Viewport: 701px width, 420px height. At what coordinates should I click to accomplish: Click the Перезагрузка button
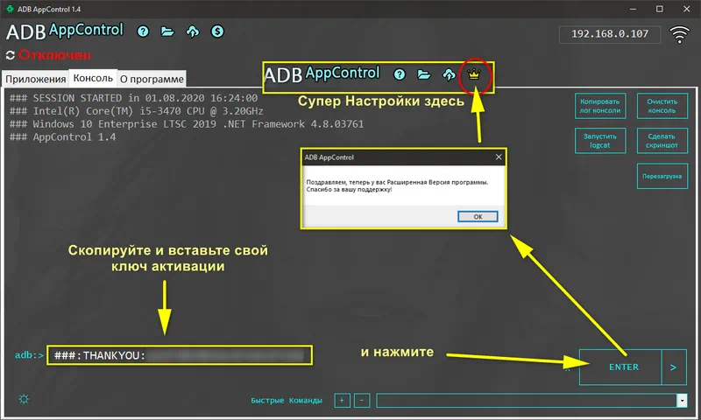point(662,176)
